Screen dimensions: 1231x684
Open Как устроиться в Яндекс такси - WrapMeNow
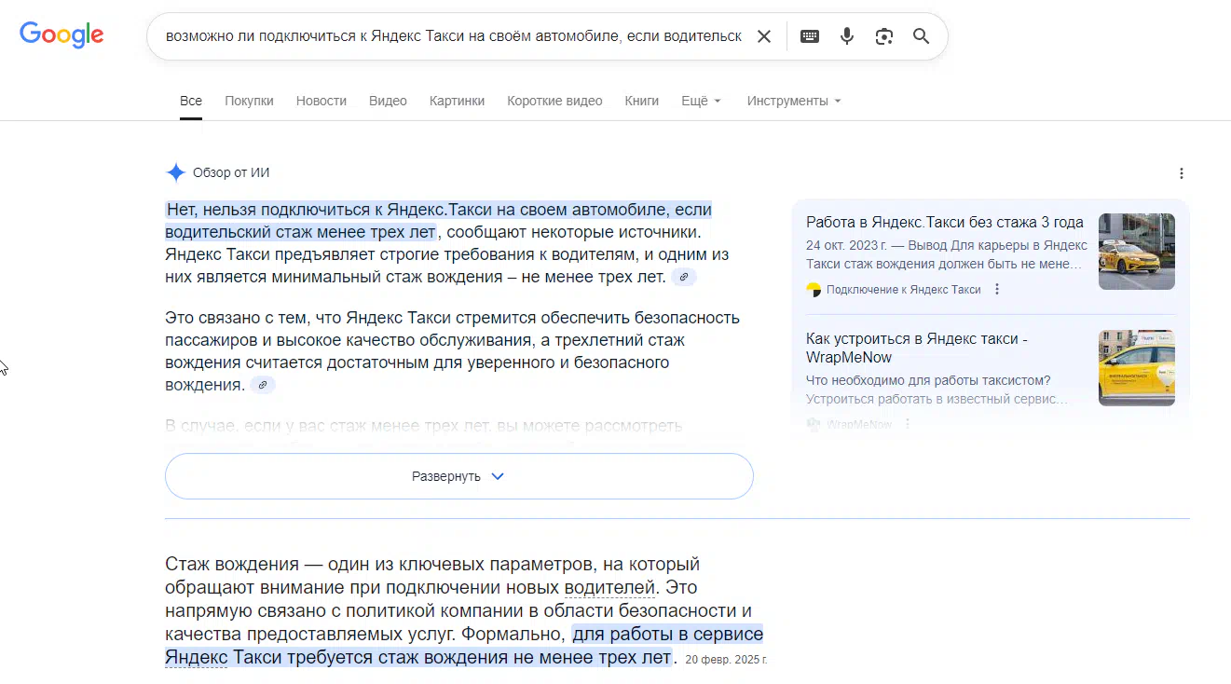pos(917,348)
